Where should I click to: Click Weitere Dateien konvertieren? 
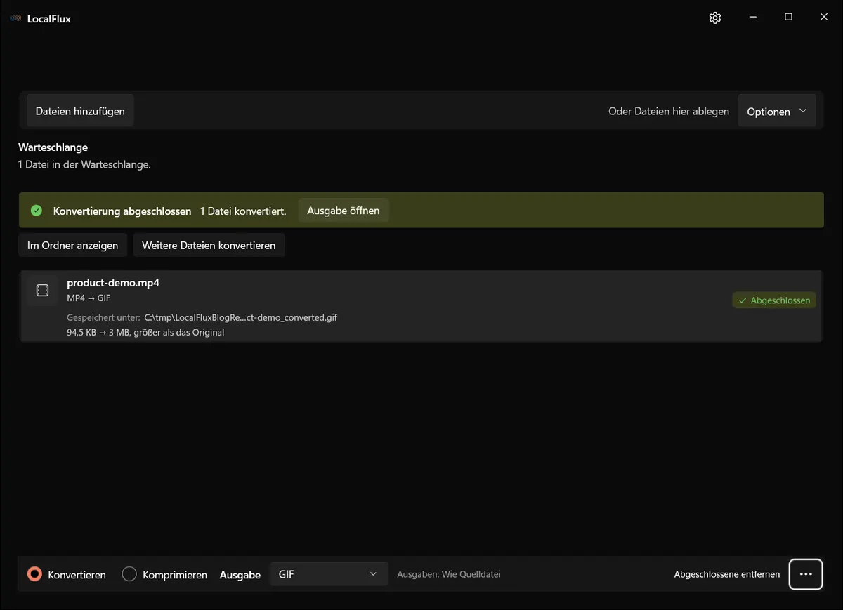click(x=209, y=246)
